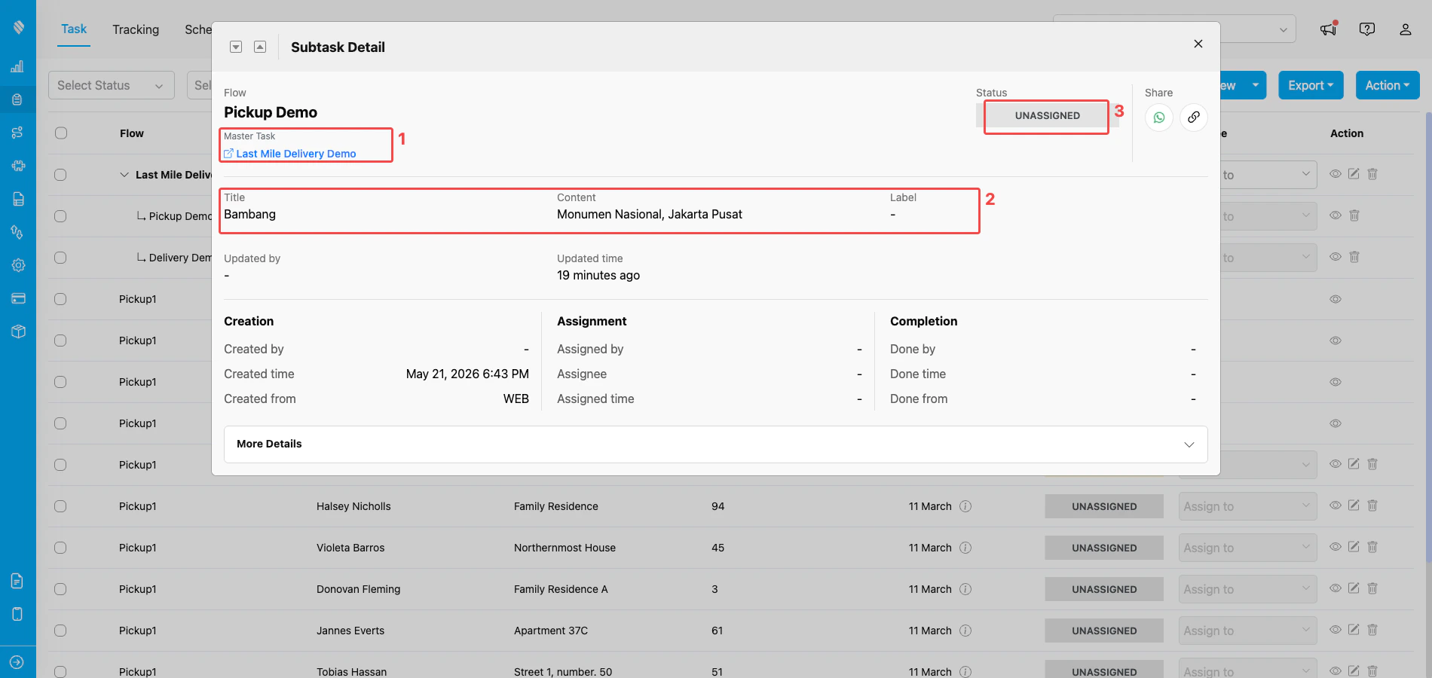Image resolution: width=1432 pixels, height=678 pixels.
Task: Tick checkbox for Pickup Demo row
Action: click(60, 216)
